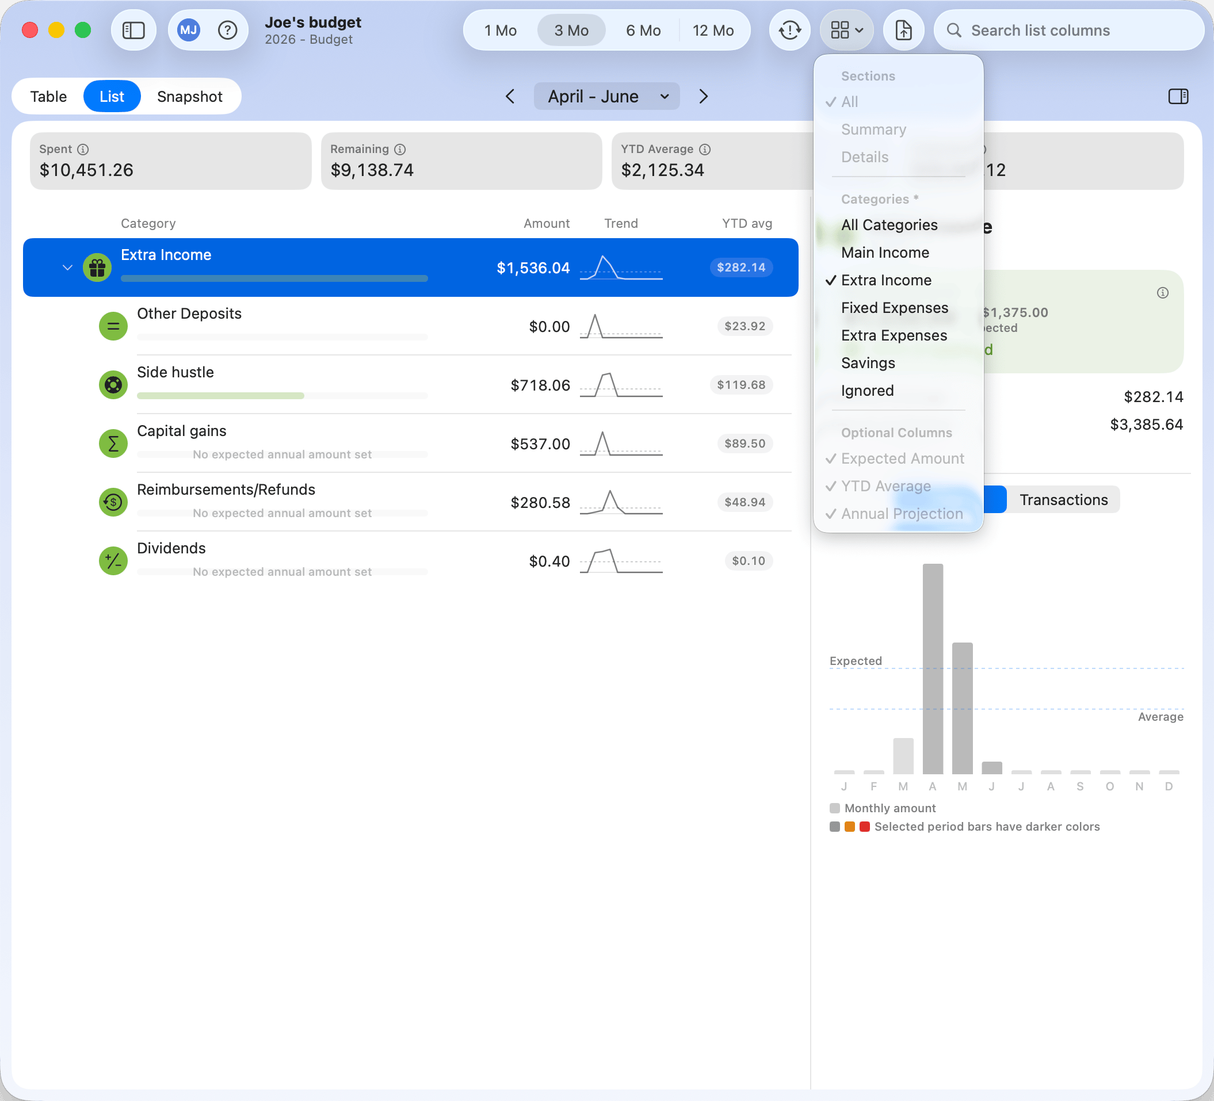Click the Spent info icon

83,150
